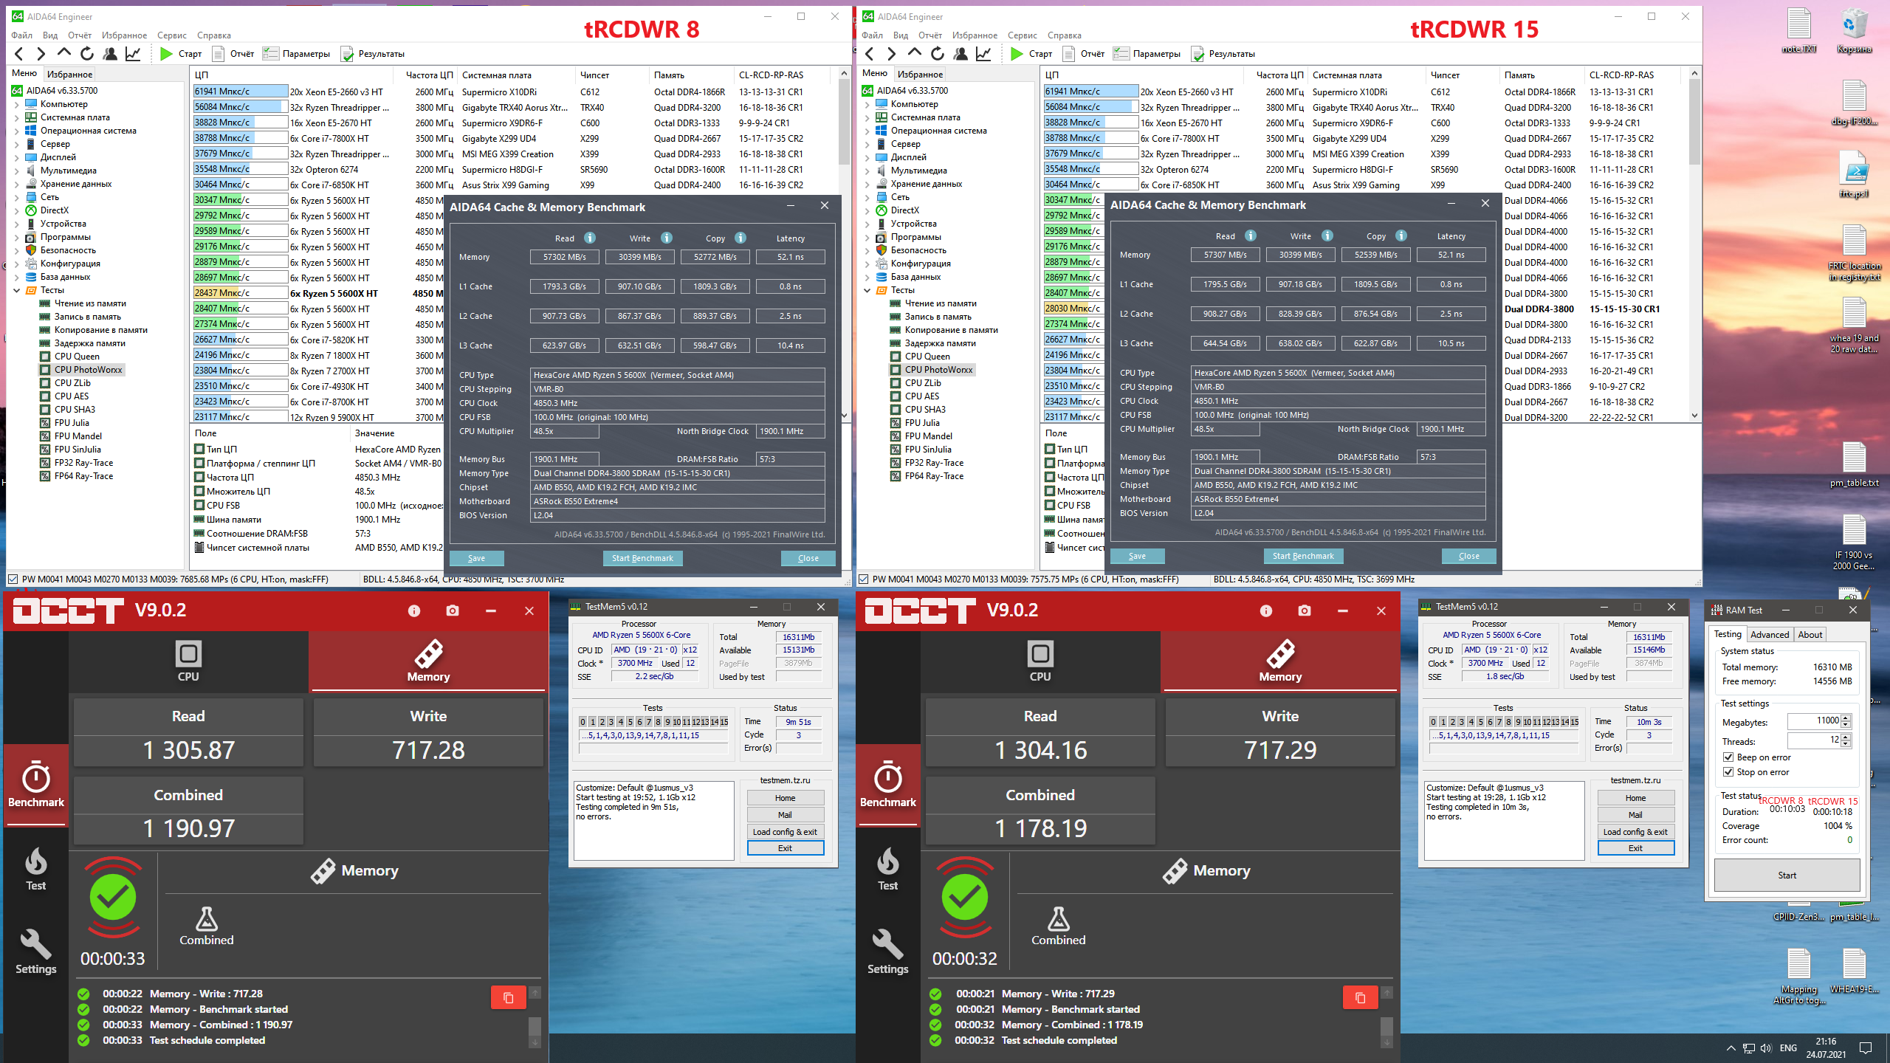Click the refresh icon in left AIDA64 toolbar
Screen dimensions: 1890x1063
point(87,54)
